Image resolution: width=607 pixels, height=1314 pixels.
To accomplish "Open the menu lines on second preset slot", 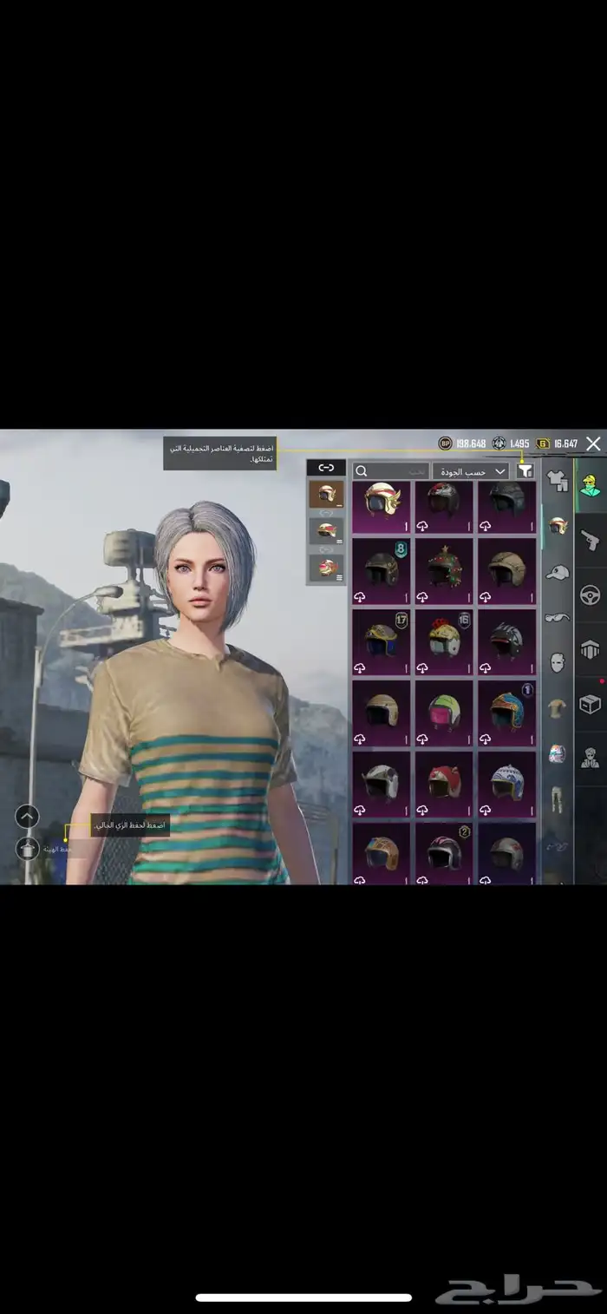I will click(x=338, y=540).
